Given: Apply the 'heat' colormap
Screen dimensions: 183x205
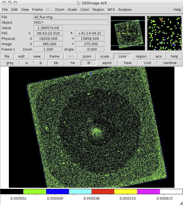Looking at the screenshot, I should [x=128, y=63].
